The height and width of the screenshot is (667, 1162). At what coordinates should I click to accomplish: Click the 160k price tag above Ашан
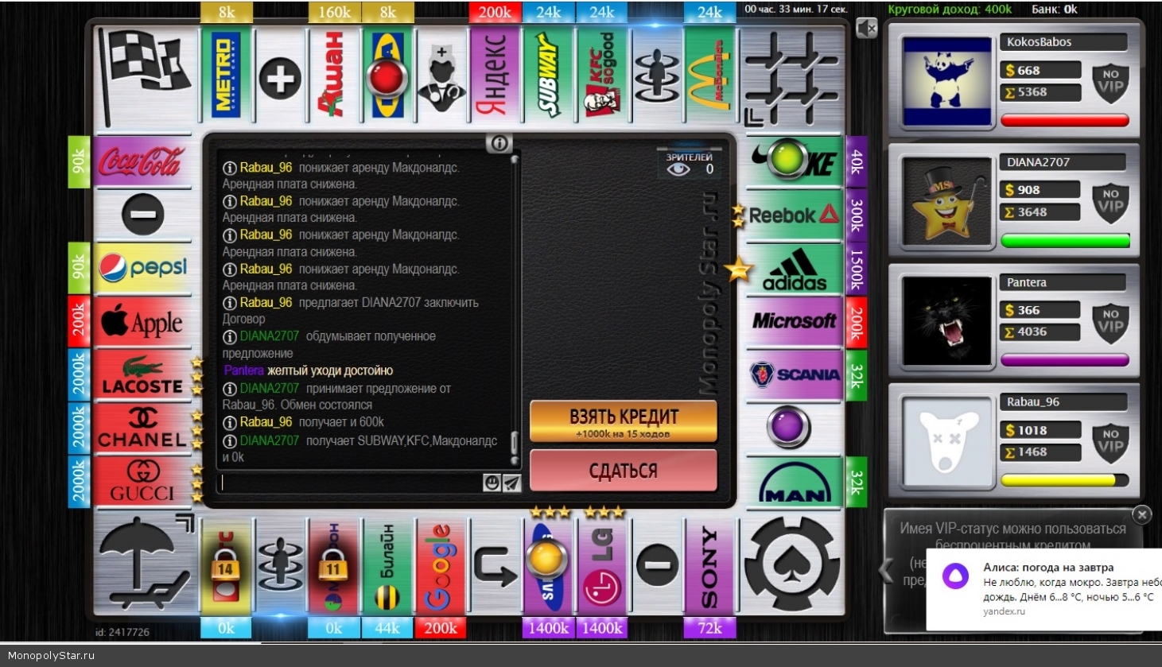click(x=333, y=12)
